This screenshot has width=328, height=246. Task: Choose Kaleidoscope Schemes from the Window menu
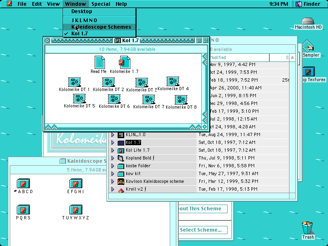[100, 27]
